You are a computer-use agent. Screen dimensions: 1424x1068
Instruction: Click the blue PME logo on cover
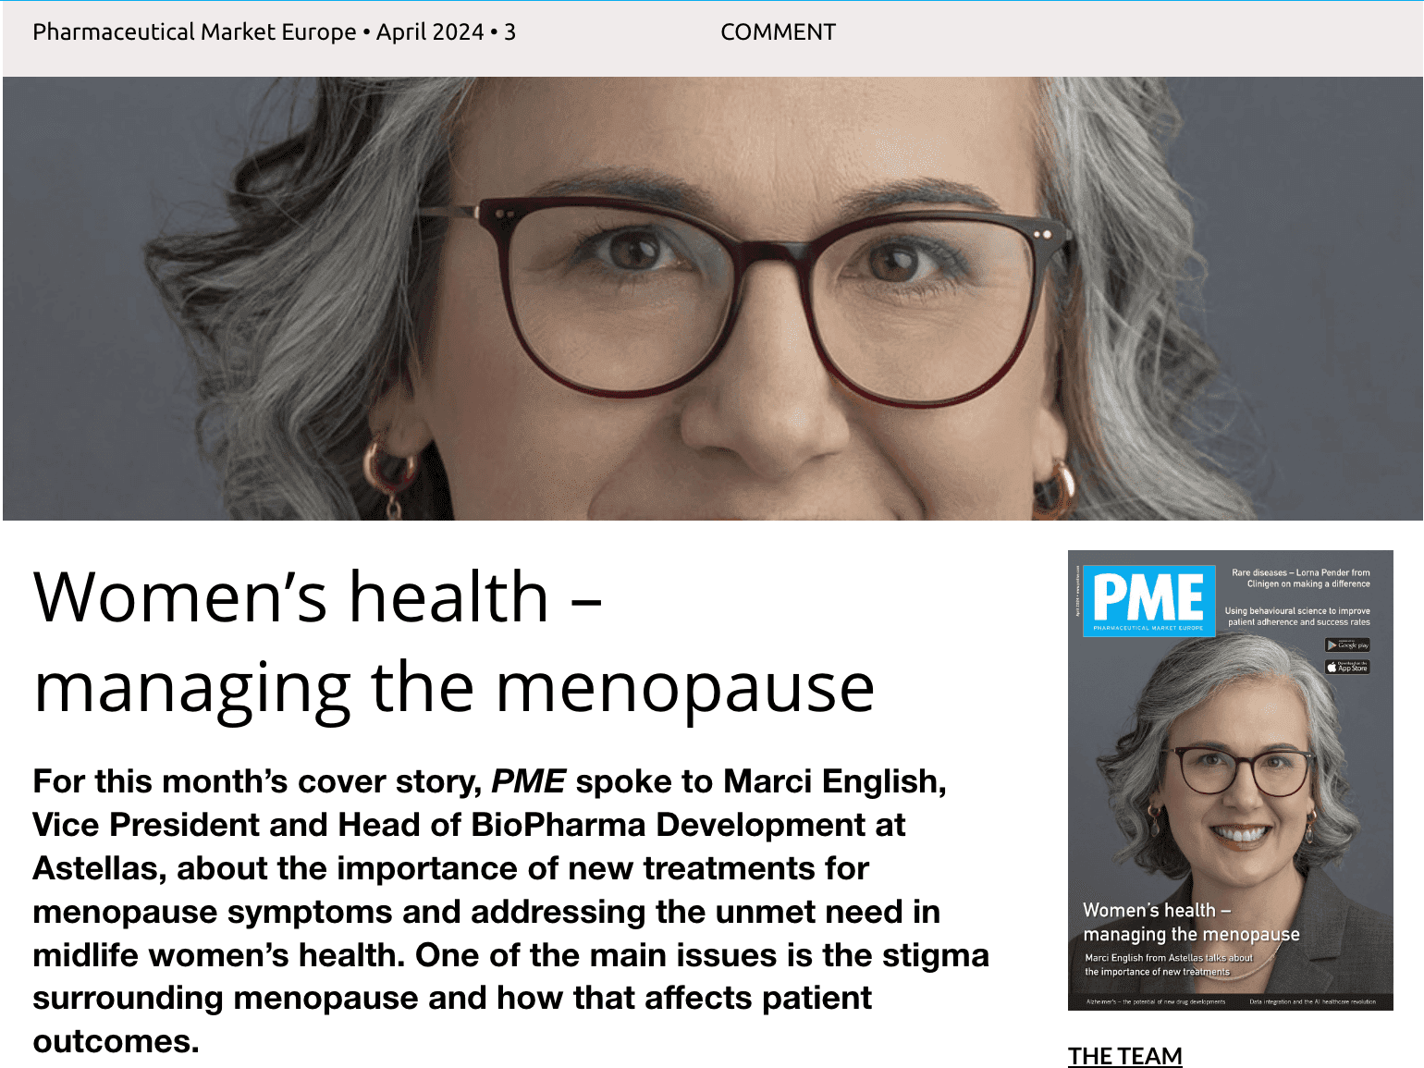pyautogui.click(x=1148, y=600)
